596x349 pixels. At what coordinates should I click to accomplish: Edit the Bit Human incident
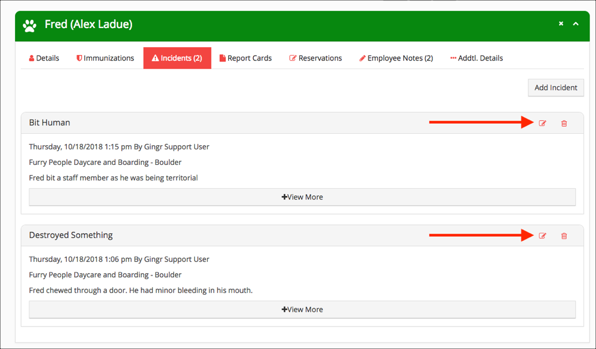(542, 123)
